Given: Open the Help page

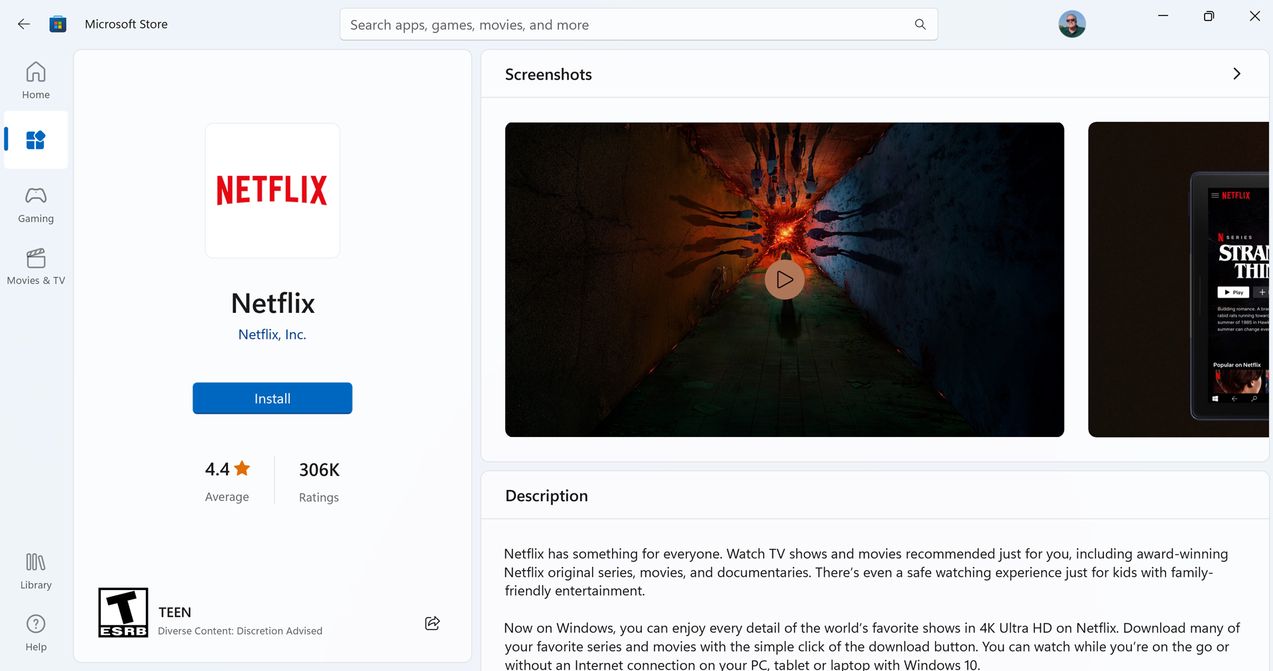Looking at the screenshot, I should click(36, 633).
